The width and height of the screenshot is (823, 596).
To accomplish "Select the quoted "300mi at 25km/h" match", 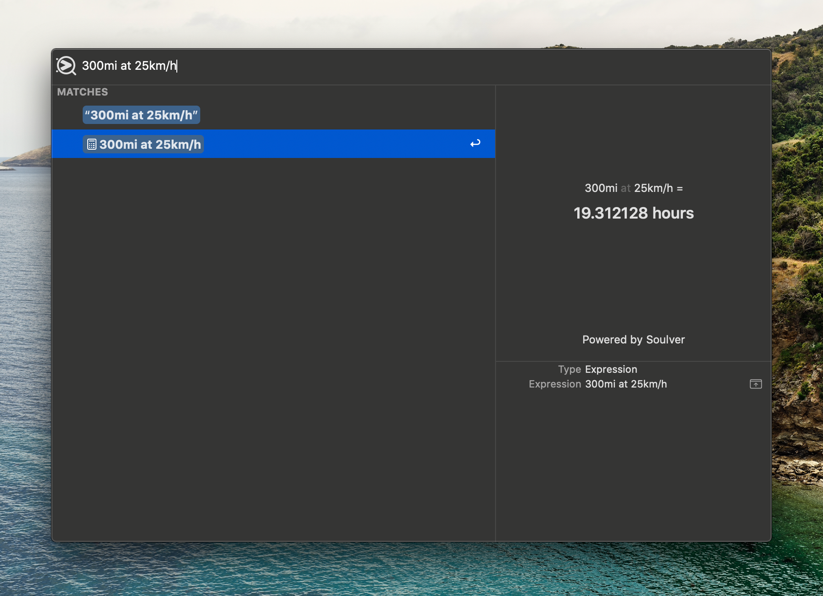I will [141, 115].
